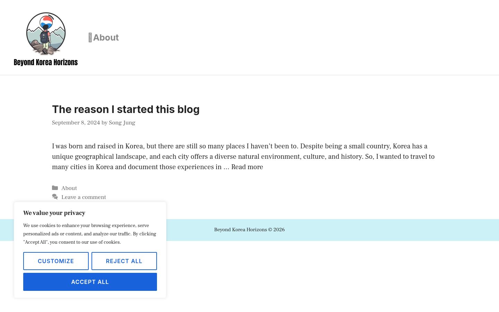Accept cookies with the Accept All button
This screenshot has width=499, height=312.
pos(90,282)
